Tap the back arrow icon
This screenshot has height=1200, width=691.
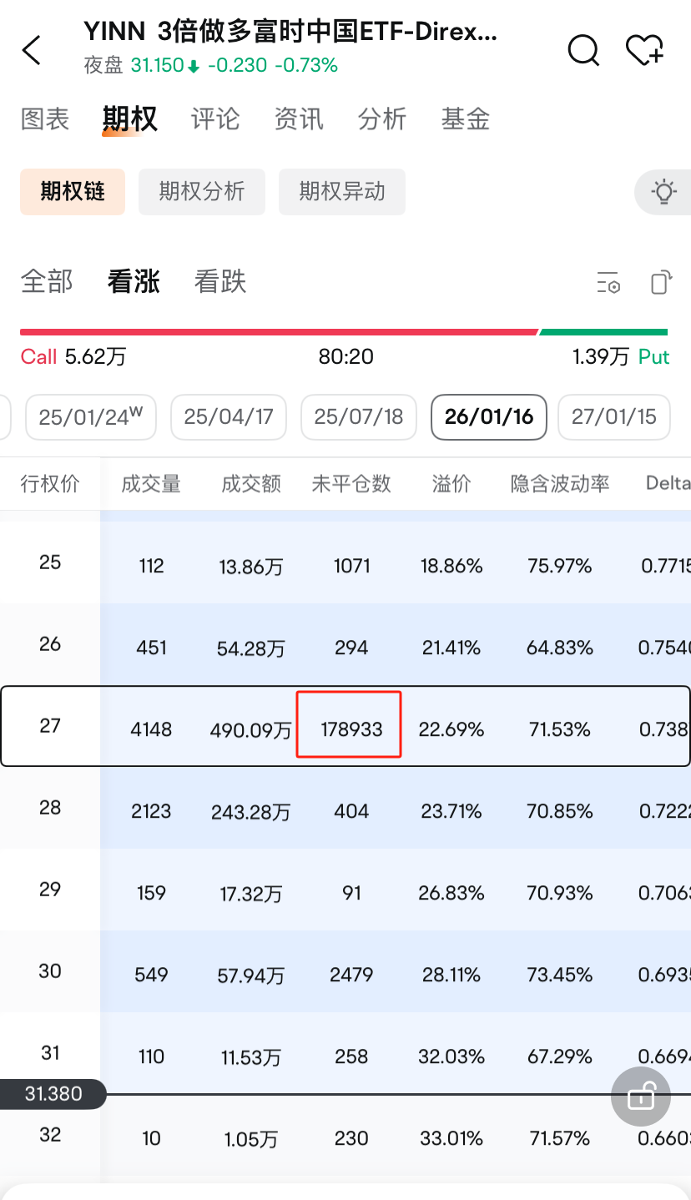tap(32, 50)
